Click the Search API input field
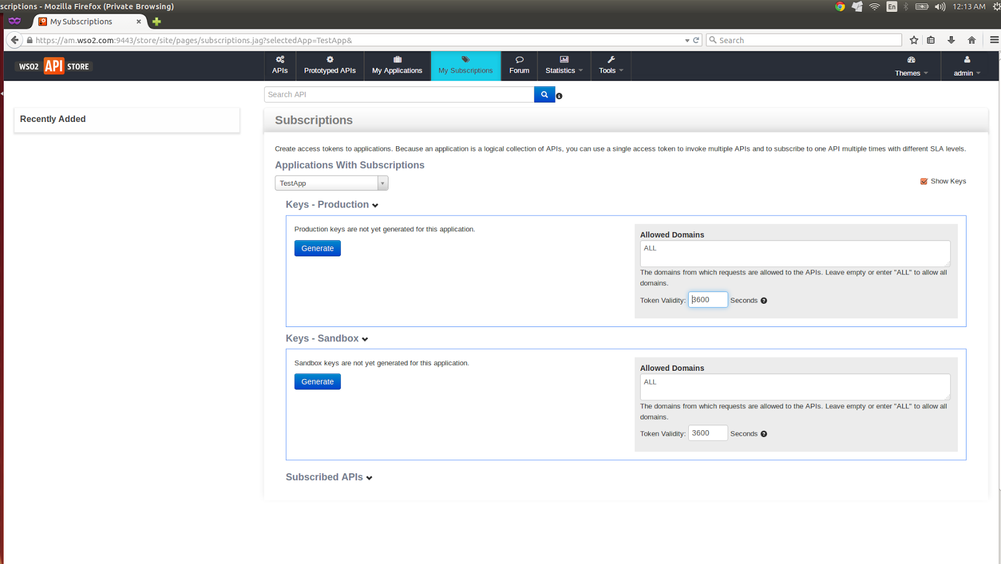This screenshot has height=564, width=1001. 399,94
